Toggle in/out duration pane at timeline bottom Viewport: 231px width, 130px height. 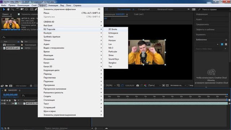click(8, 129)
